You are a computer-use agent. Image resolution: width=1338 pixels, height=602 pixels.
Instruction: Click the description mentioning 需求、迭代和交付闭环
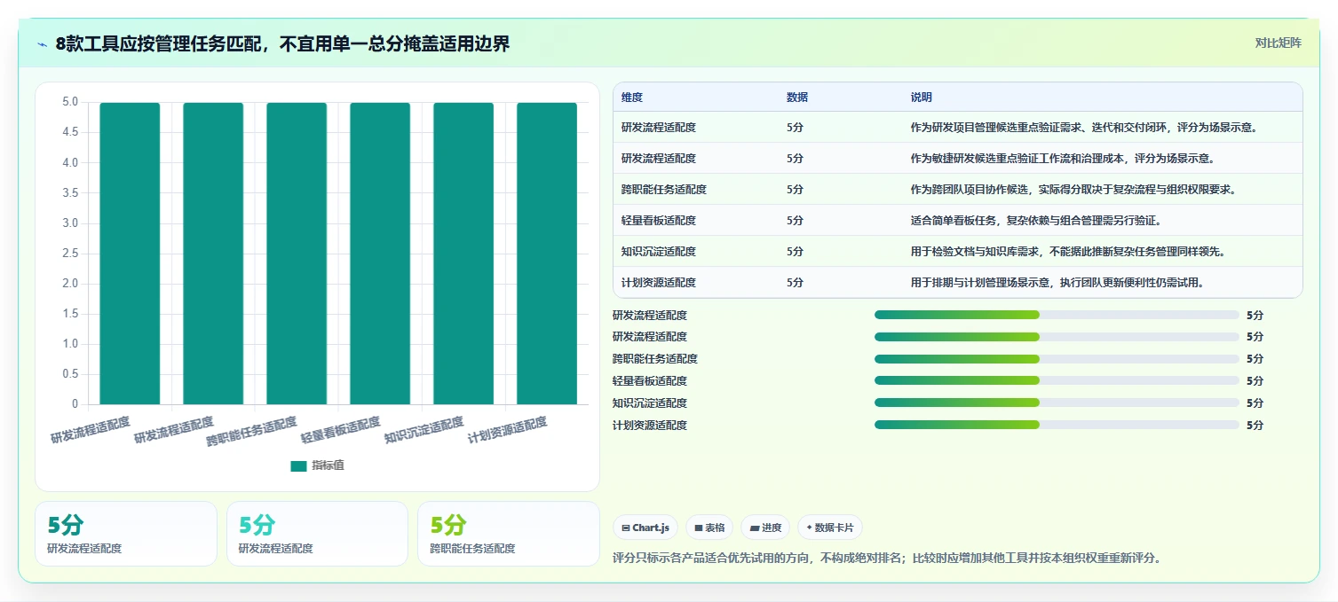1083,128
